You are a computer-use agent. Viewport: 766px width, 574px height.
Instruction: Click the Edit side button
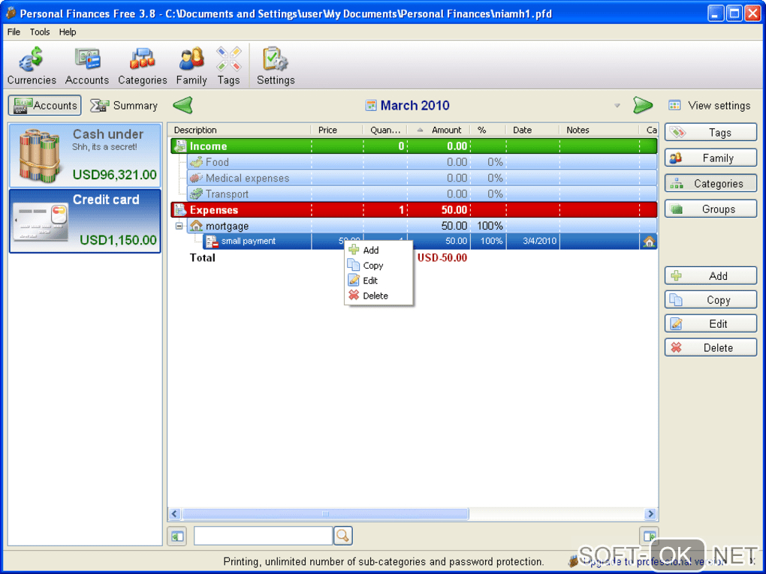coord(710,323)
